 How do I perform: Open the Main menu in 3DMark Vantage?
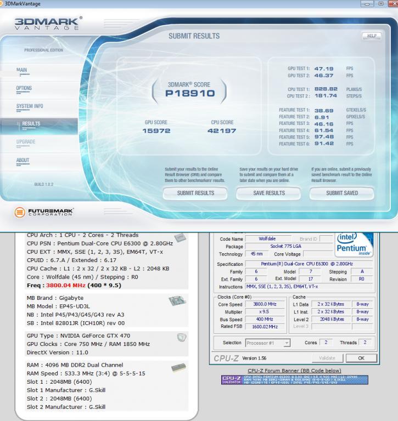tap(21, 70)
